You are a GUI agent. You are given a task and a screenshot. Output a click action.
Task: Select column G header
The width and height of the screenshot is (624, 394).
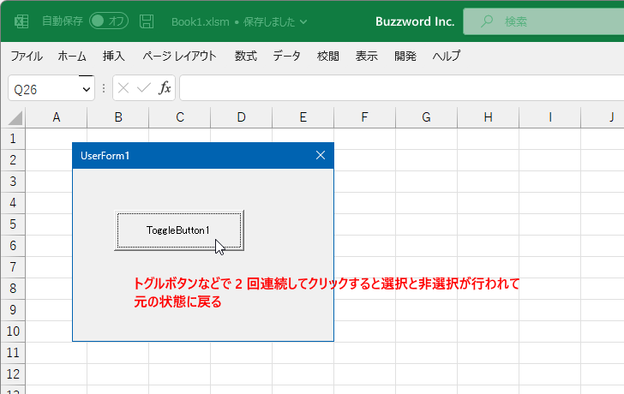pyautogui.click(x=426, y=117)
